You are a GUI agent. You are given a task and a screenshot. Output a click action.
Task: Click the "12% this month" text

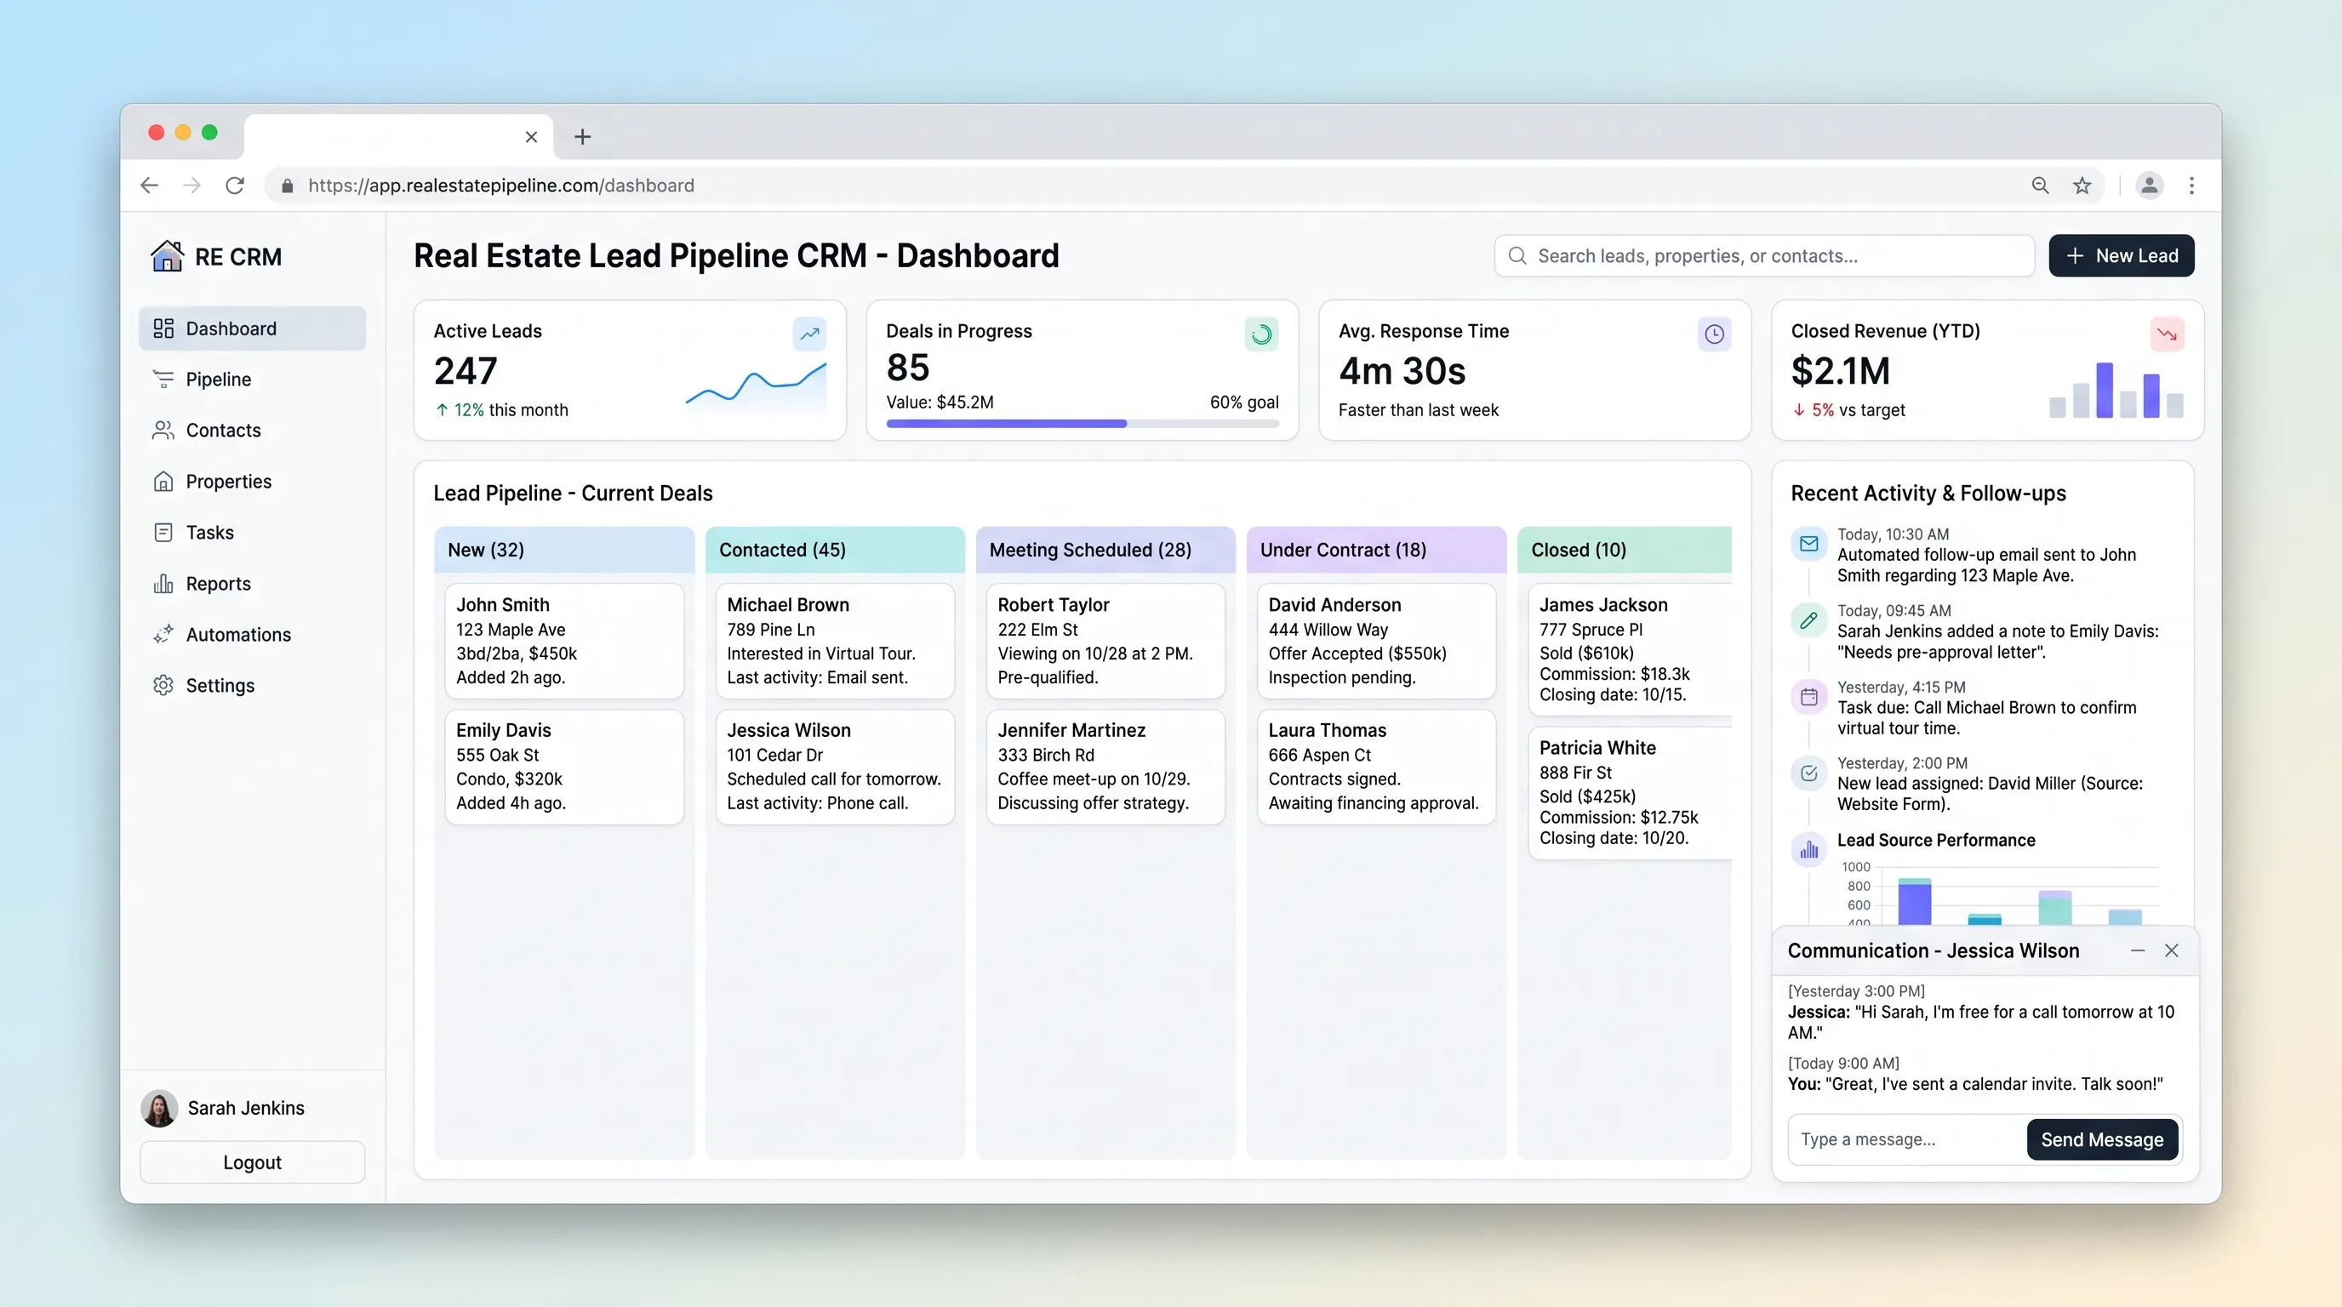pyautogui.click(x=511, y=410)
